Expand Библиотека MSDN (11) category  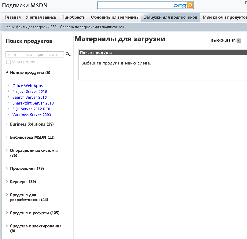(7, 137)
